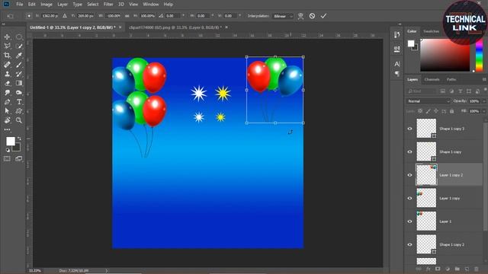
Task: Change screen mode from toolbar
Action: click(x=18, y=159)
